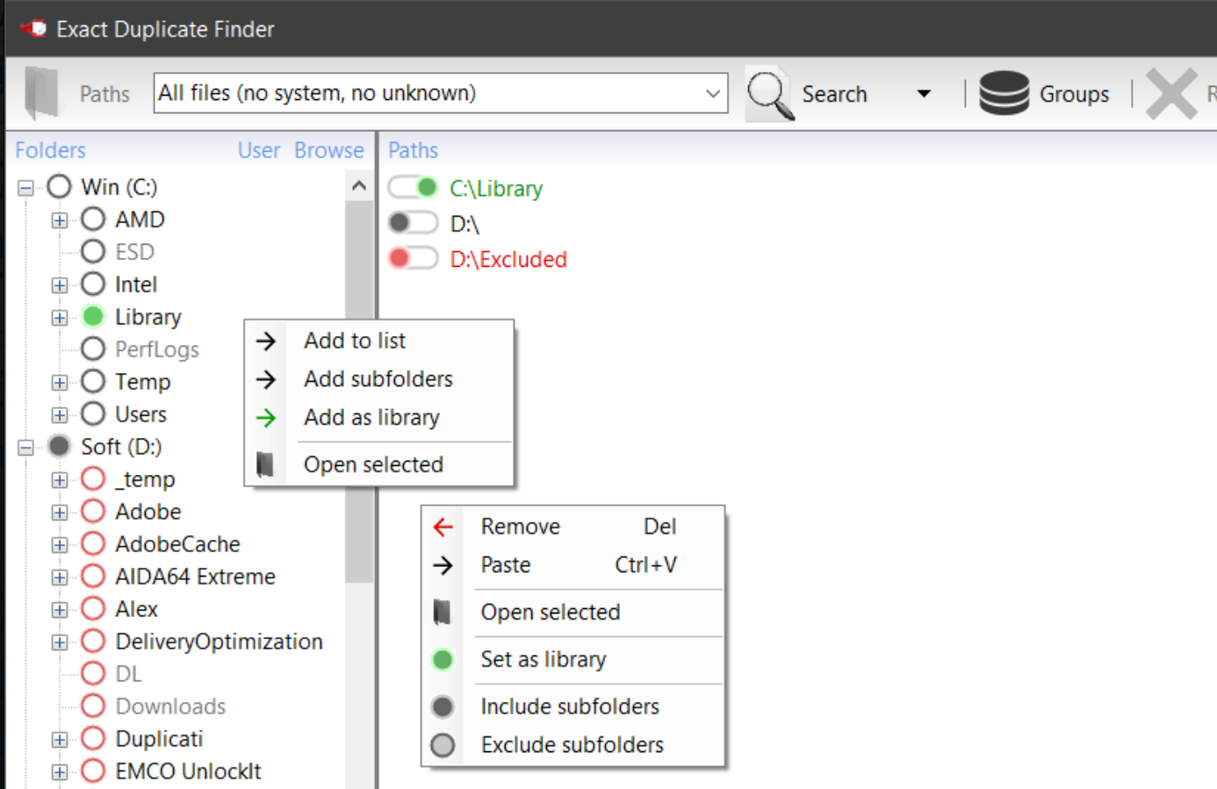
Task: Click the green arrow icon beside Add as library
Action: [x=265, y=418]
